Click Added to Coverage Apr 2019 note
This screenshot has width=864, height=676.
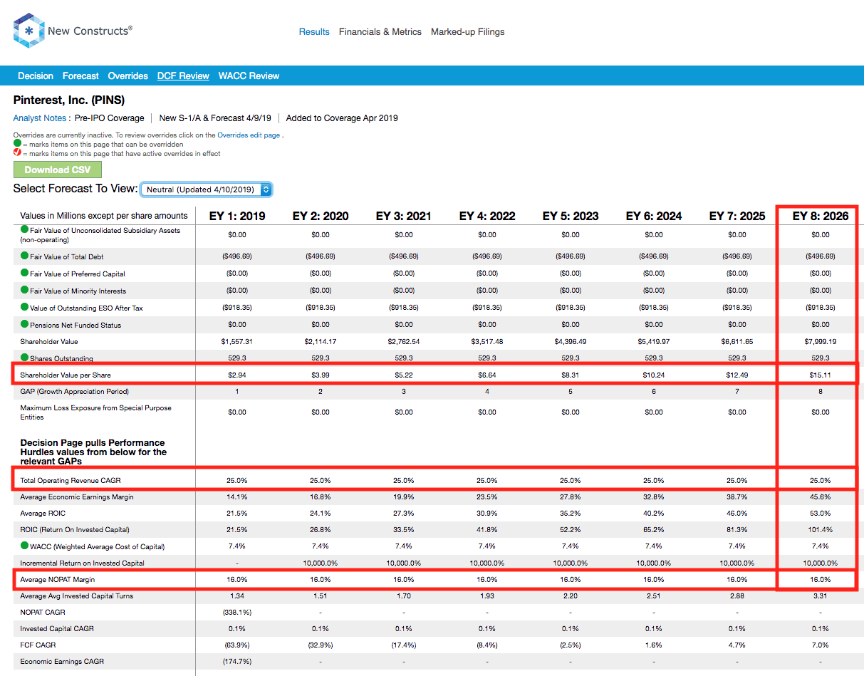pyautogui.click(x=342, y=118)
